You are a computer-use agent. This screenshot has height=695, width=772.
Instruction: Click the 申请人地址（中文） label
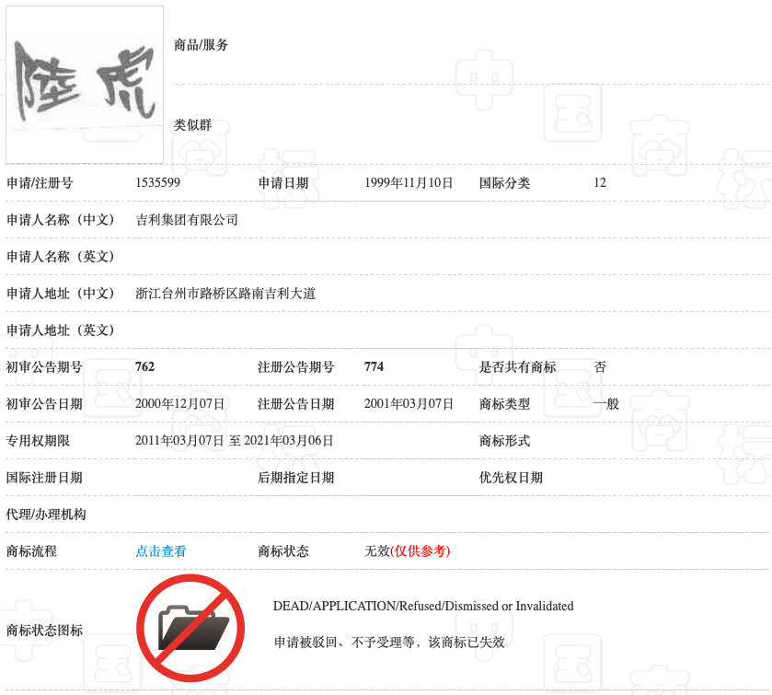pyautogui.click(x=61, y=294)
